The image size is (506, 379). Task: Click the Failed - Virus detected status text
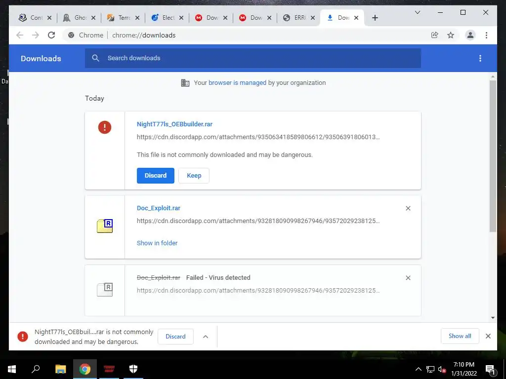[218, 277]
